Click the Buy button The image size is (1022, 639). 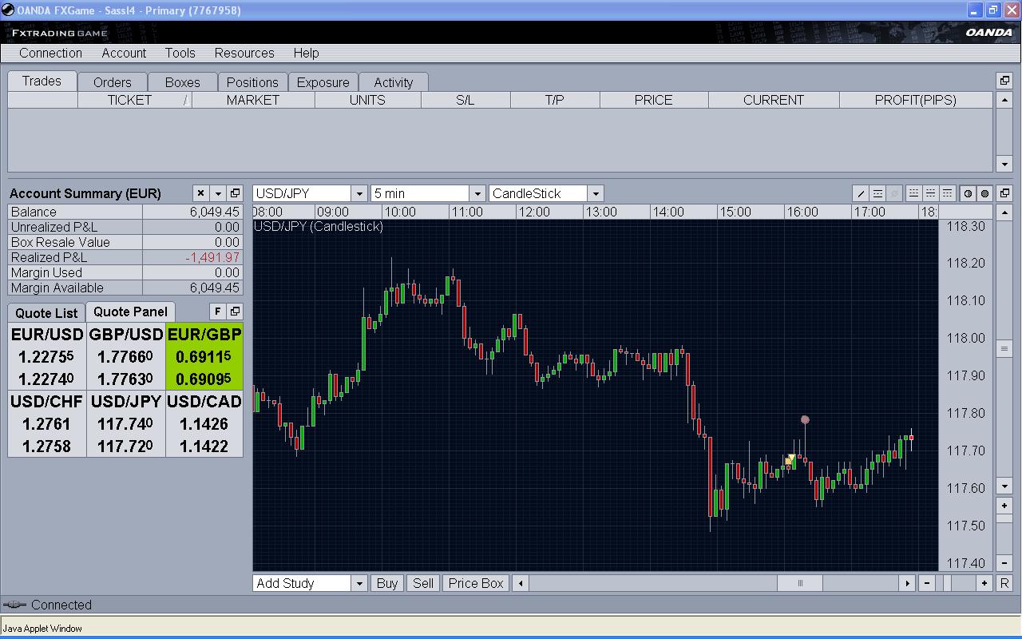(x=387, y=583)
